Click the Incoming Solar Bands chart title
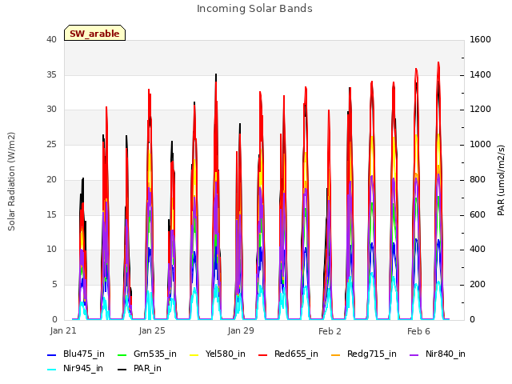Image resolution: width=512 pixels, height=384 pixels. point(254,9)
